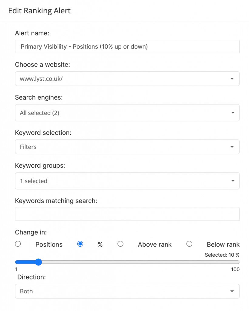Screen dimensions: 249x311
Task: Select the Above rank radio button
Action: point(120,244)
